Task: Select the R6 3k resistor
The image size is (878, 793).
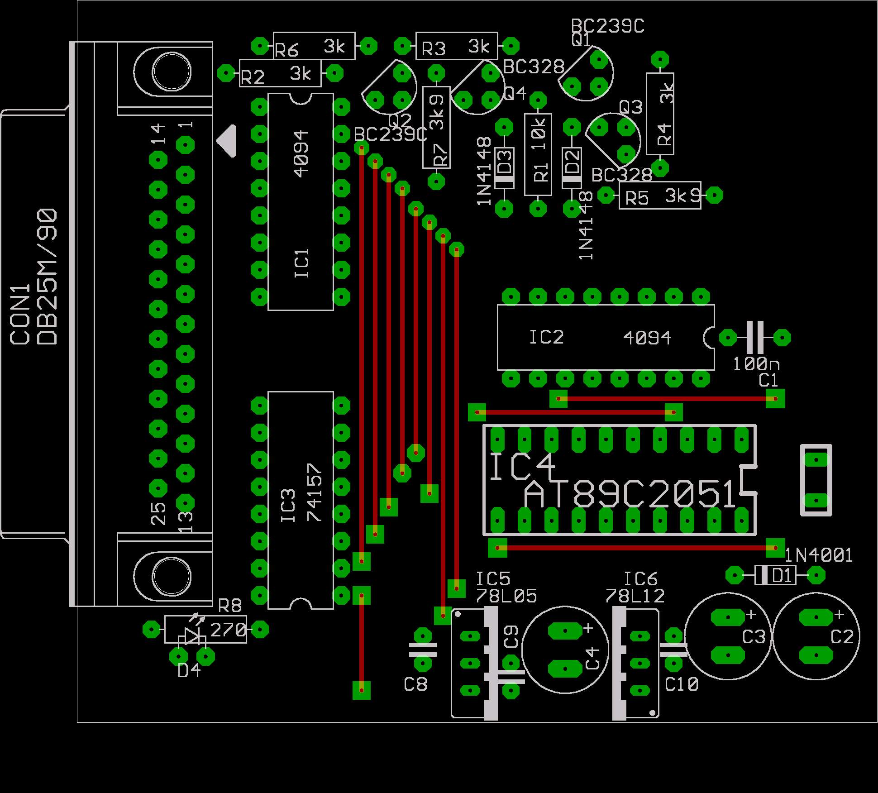Action: pos(314,46)
